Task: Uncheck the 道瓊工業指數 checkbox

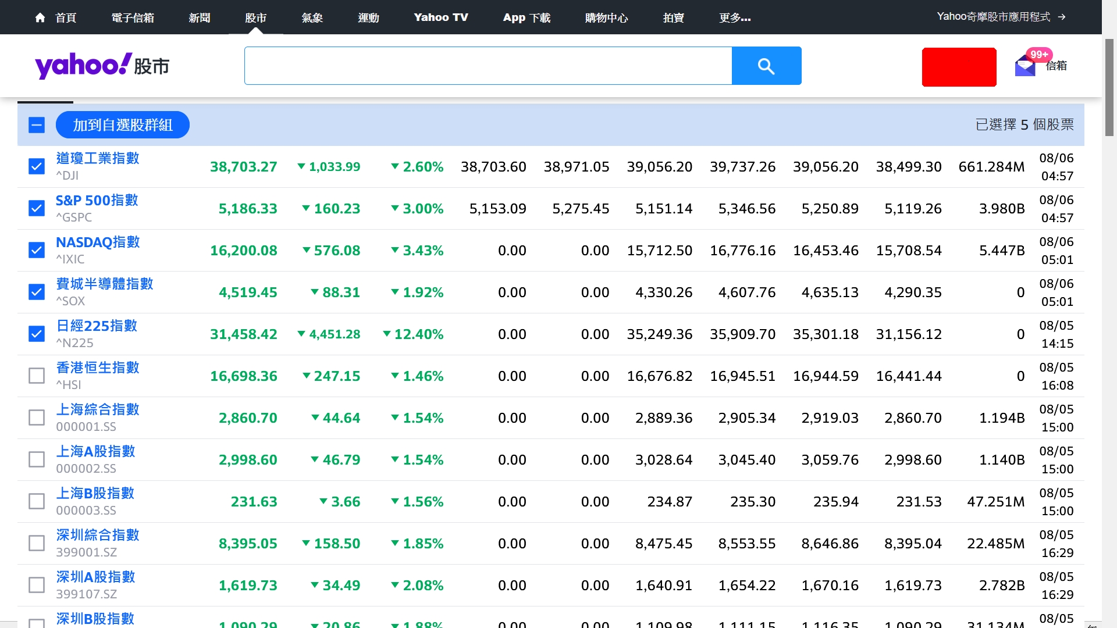Action: coord(37,166)
